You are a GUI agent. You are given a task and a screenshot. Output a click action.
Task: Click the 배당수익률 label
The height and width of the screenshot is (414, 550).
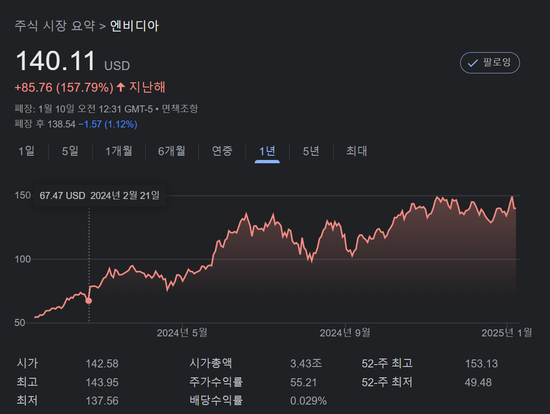point(216,401)
